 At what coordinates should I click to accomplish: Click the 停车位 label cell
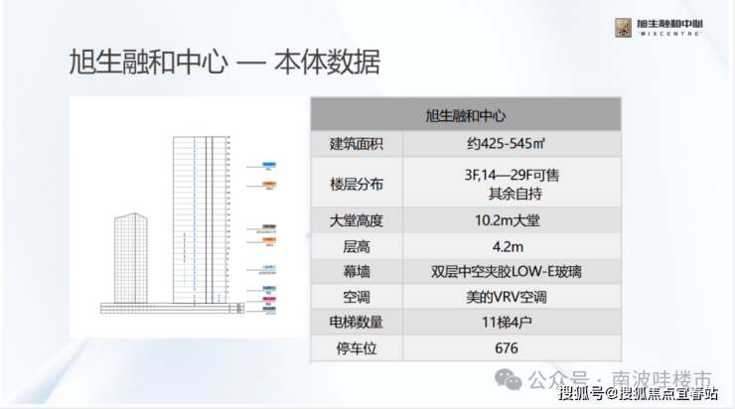click(x=357, y=348)
